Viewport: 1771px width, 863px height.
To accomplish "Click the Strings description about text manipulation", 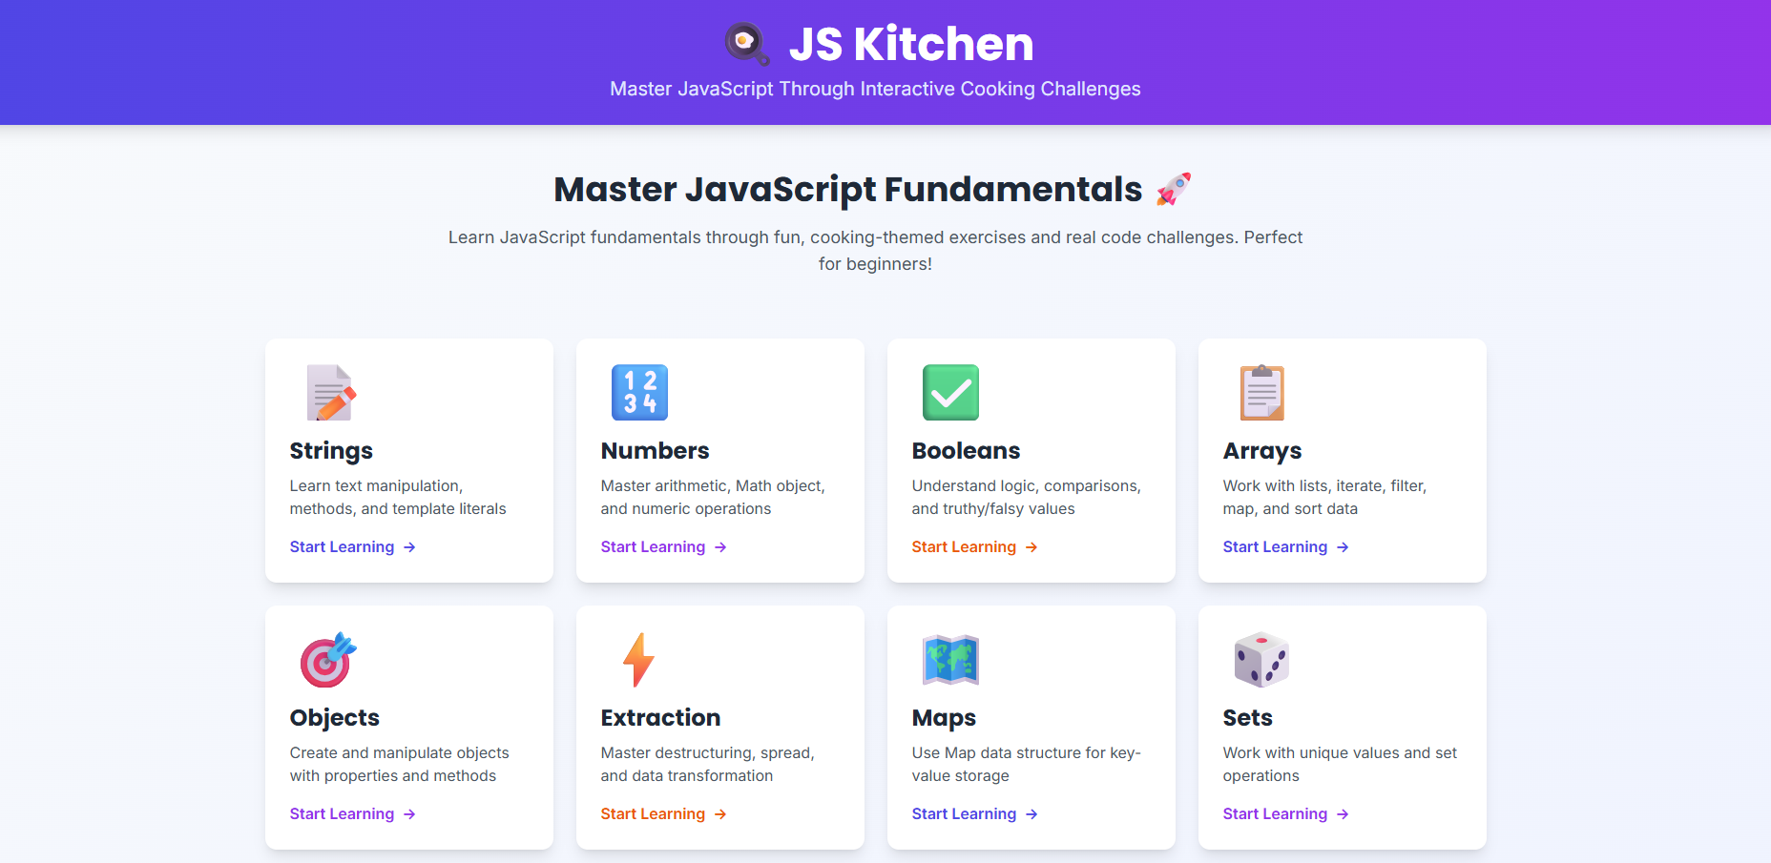I will pyautogui.click(x=398, y=498).
